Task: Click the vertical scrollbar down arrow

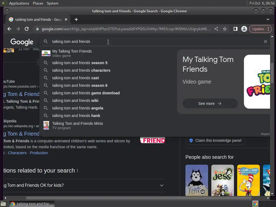Action: 272,194
